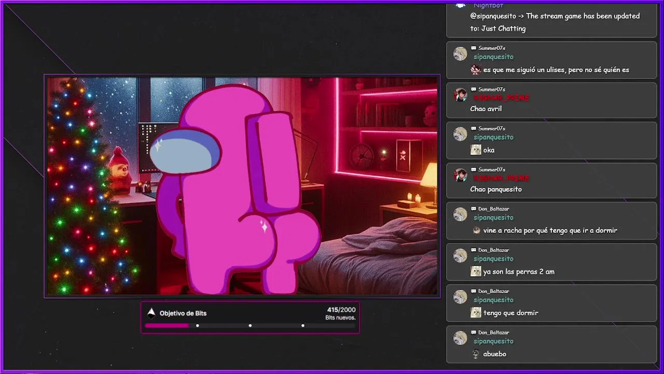Click the '@sipanquesito' mention in Nightbot's message

click(493, 16)
